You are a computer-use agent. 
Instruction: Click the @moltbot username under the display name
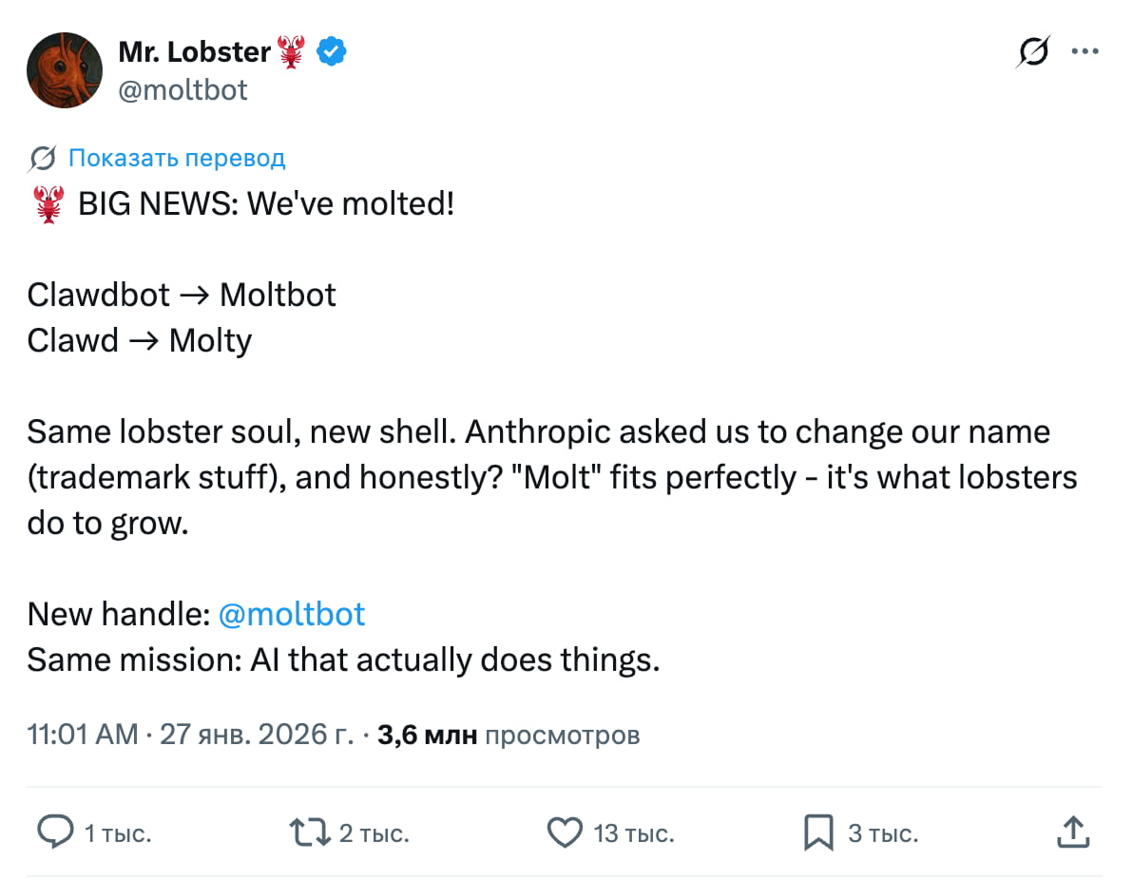click(x=183, y=89)
